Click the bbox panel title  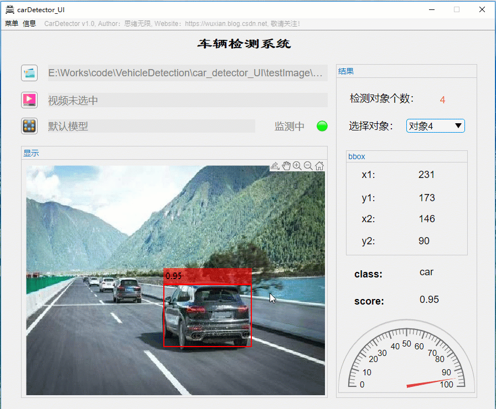click(x=356, y=156)
